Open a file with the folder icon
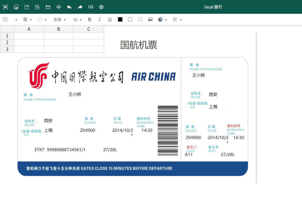 pos(48,7)
